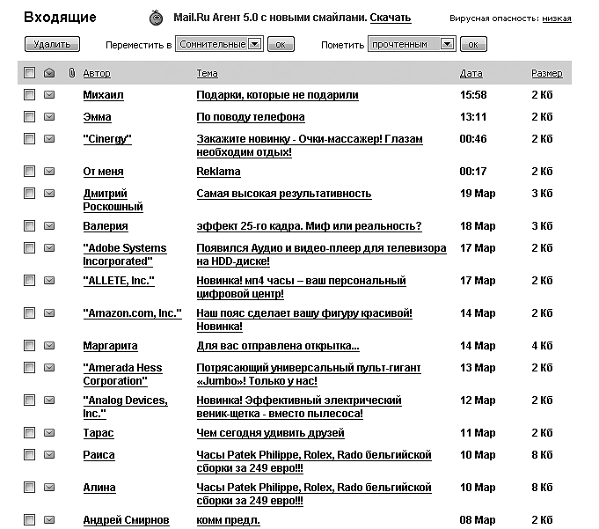
Task: Click envelope icon in Дмитрий Роскошный row
Action: tap(49, 193)
